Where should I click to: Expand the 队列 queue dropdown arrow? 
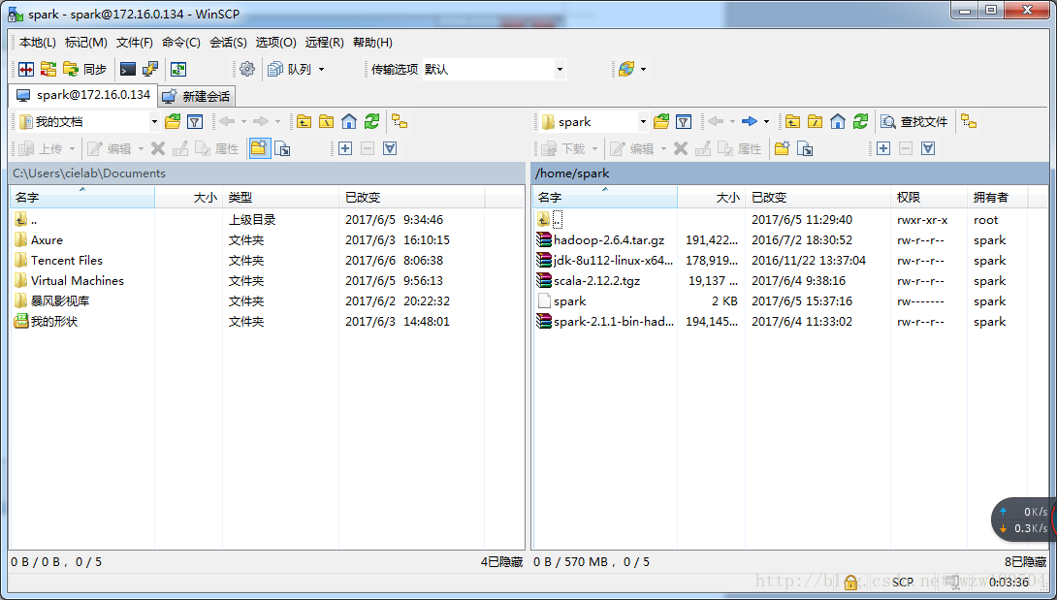click(x=322, y=69)
